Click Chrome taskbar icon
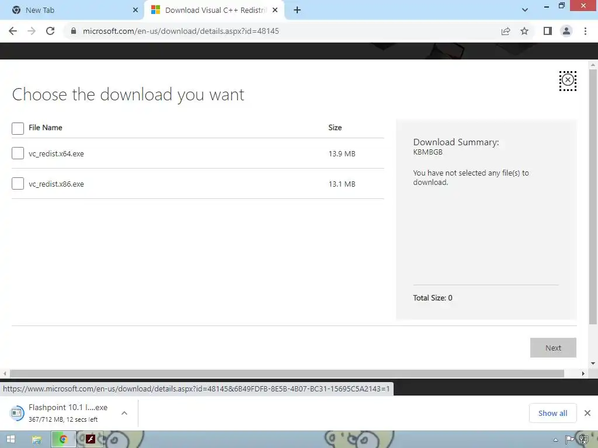 pos(63,440)
